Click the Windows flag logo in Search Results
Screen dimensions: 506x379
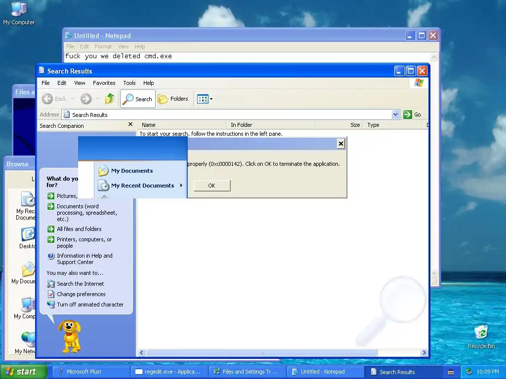click(x=419, y=83)
